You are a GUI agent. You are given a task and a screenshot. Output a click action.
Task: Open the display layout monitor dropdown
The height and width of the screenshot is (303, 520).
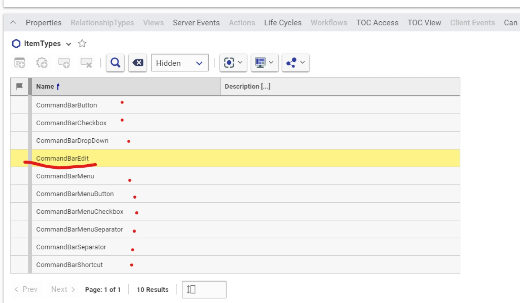pyautogui.click(x=264, y=63)
